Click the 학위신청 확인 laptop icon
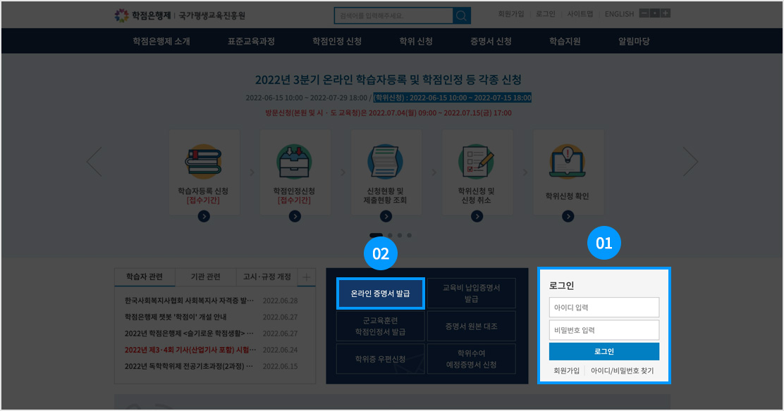The width and height of the screenshot is (784, 411). (x=568, y=162)
